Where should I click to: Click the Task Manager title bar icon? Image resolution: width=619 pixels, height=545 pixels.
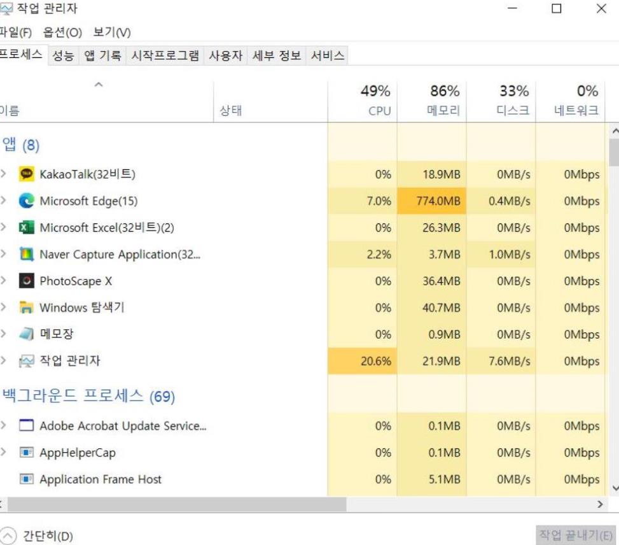click(6, 9)
